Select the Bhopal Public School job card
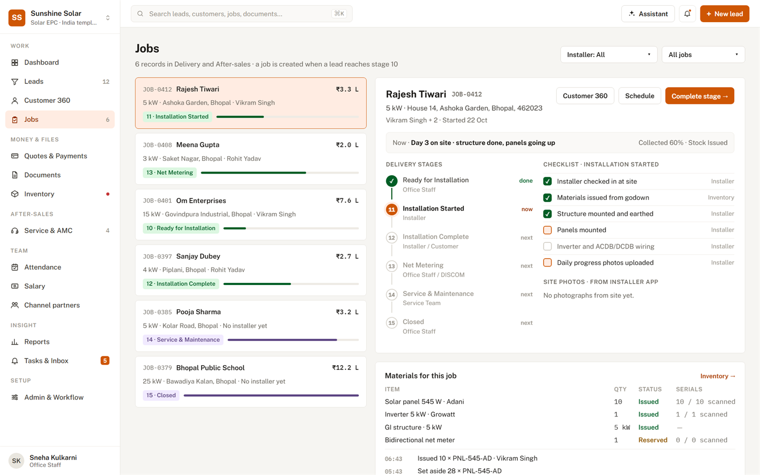 click(x=251, y=382)
